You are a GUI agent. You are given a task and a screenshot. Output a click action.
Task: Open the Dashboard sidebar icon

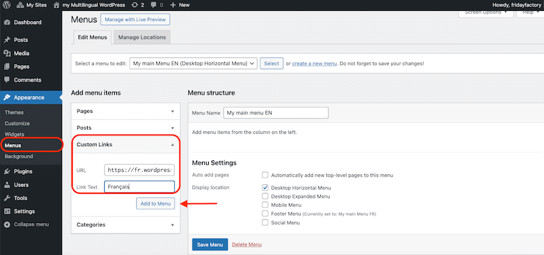click(x=7, y=22)
